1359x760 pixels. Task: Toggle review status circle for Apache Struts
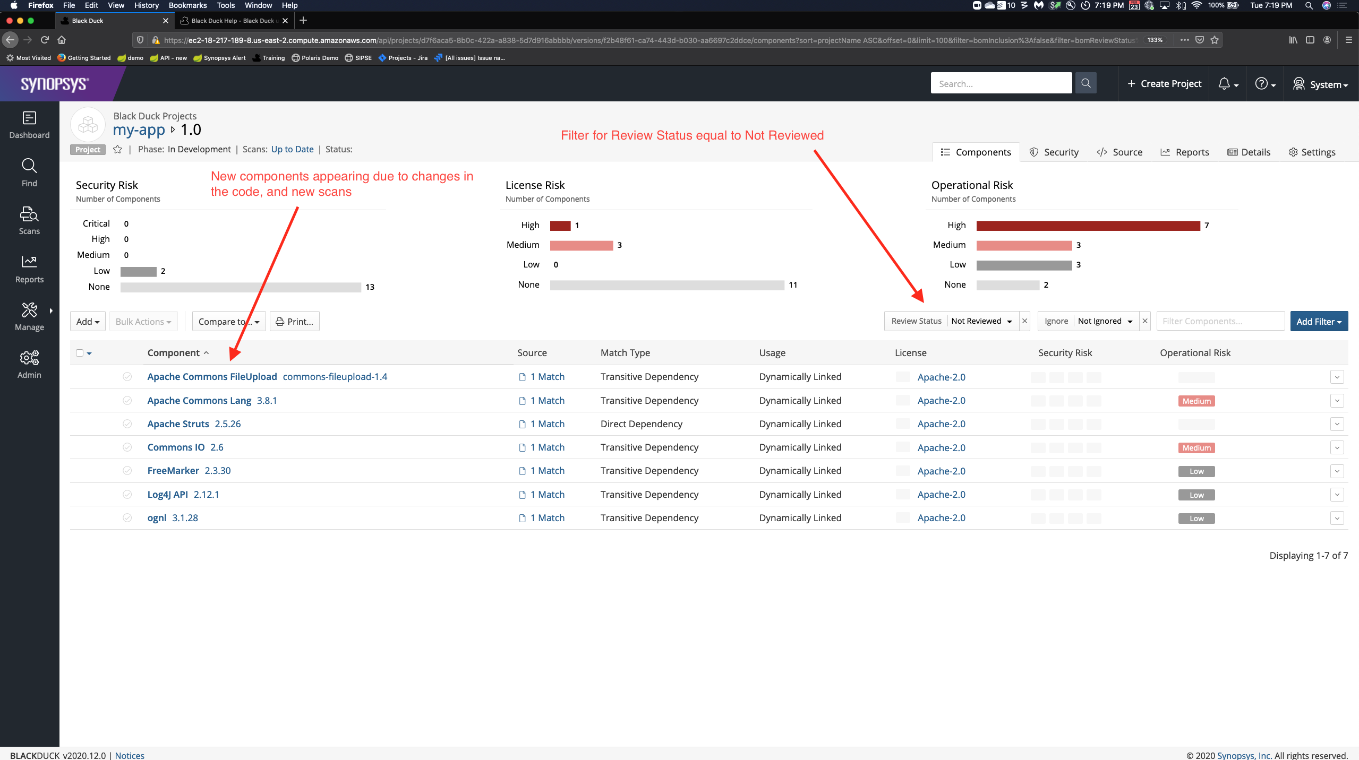(127, 424)
